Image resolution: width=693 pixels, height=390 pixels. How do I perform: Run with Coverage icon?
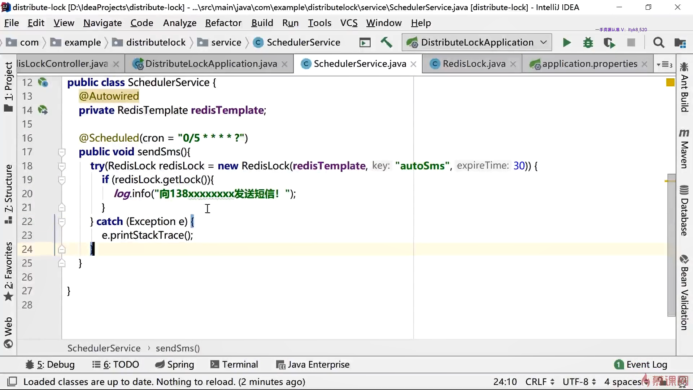(609, 43)
